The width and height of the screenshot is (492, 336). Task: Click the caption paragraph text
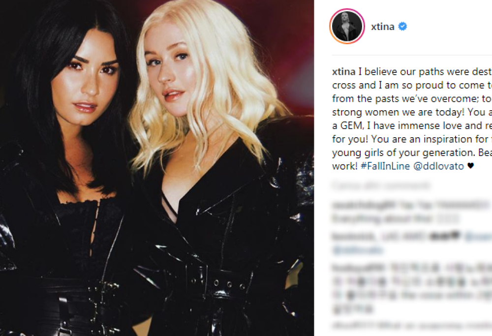coord(412,119)
